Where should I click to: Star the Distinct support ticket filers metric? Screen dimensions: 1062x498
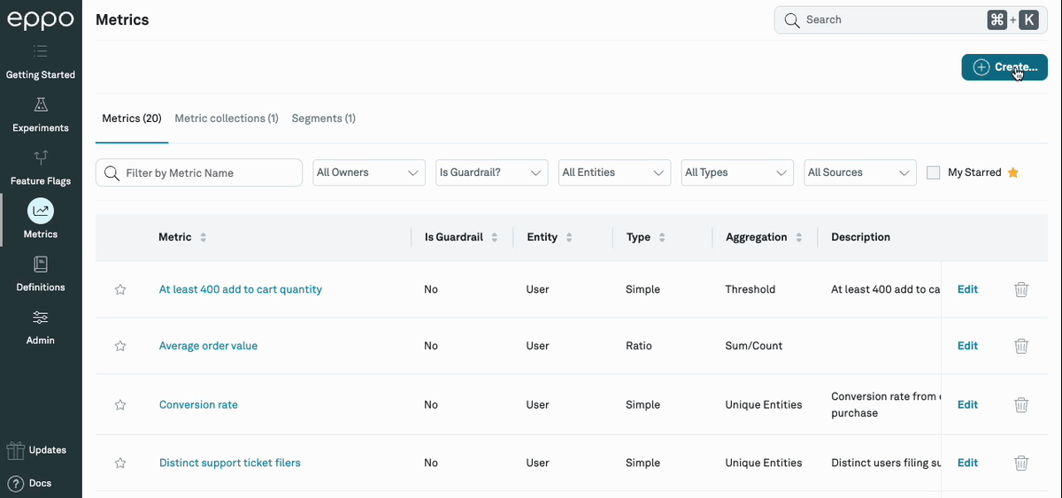coord(120,463)
